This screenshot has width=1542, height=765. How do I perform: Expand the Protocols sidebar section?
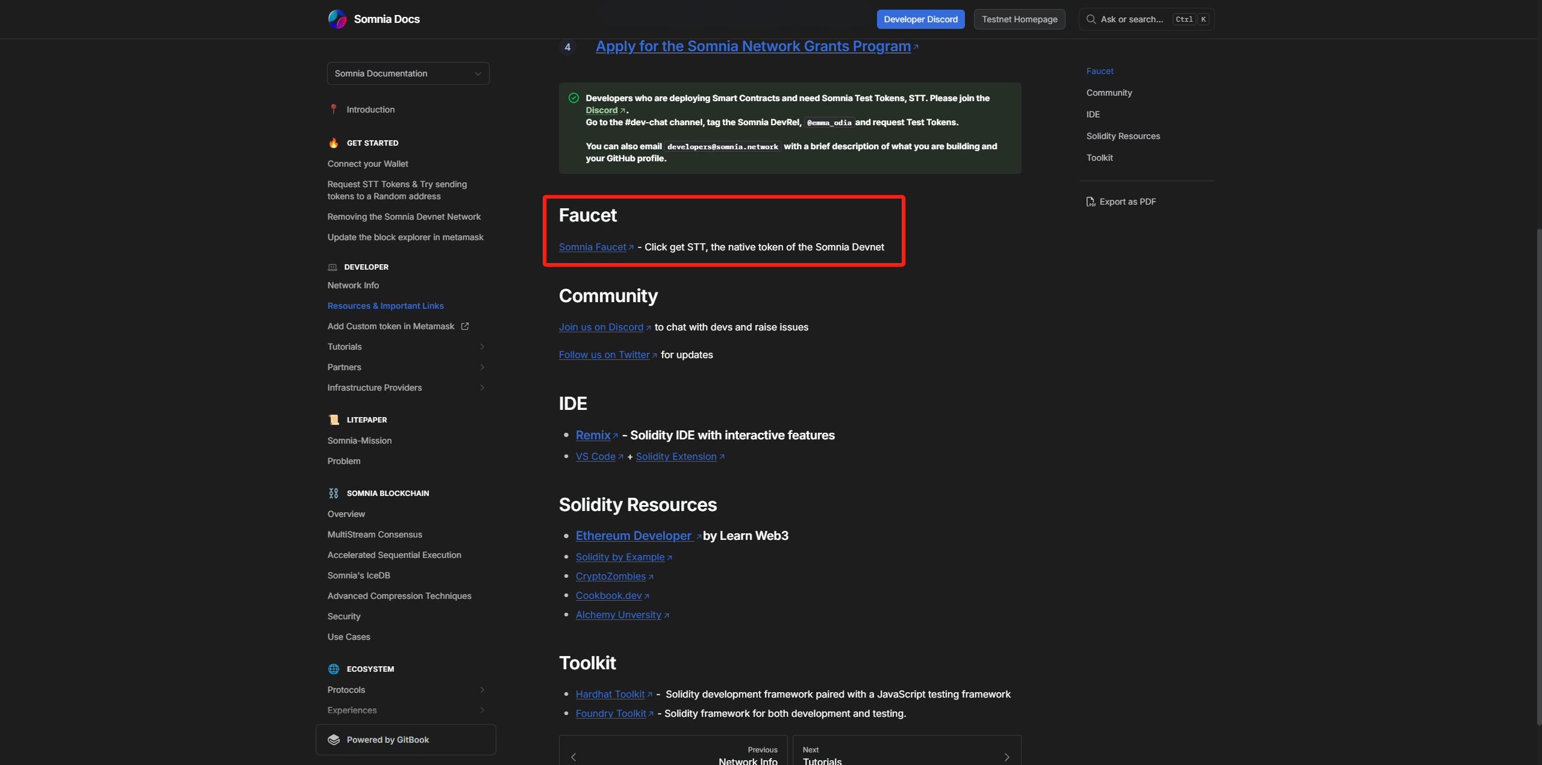pos(482,690)
